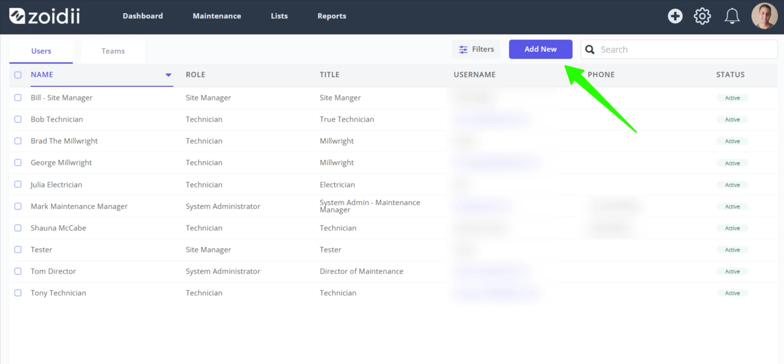Open the user profile avatar
784x364 pixels.
click(x=764, y=16)
